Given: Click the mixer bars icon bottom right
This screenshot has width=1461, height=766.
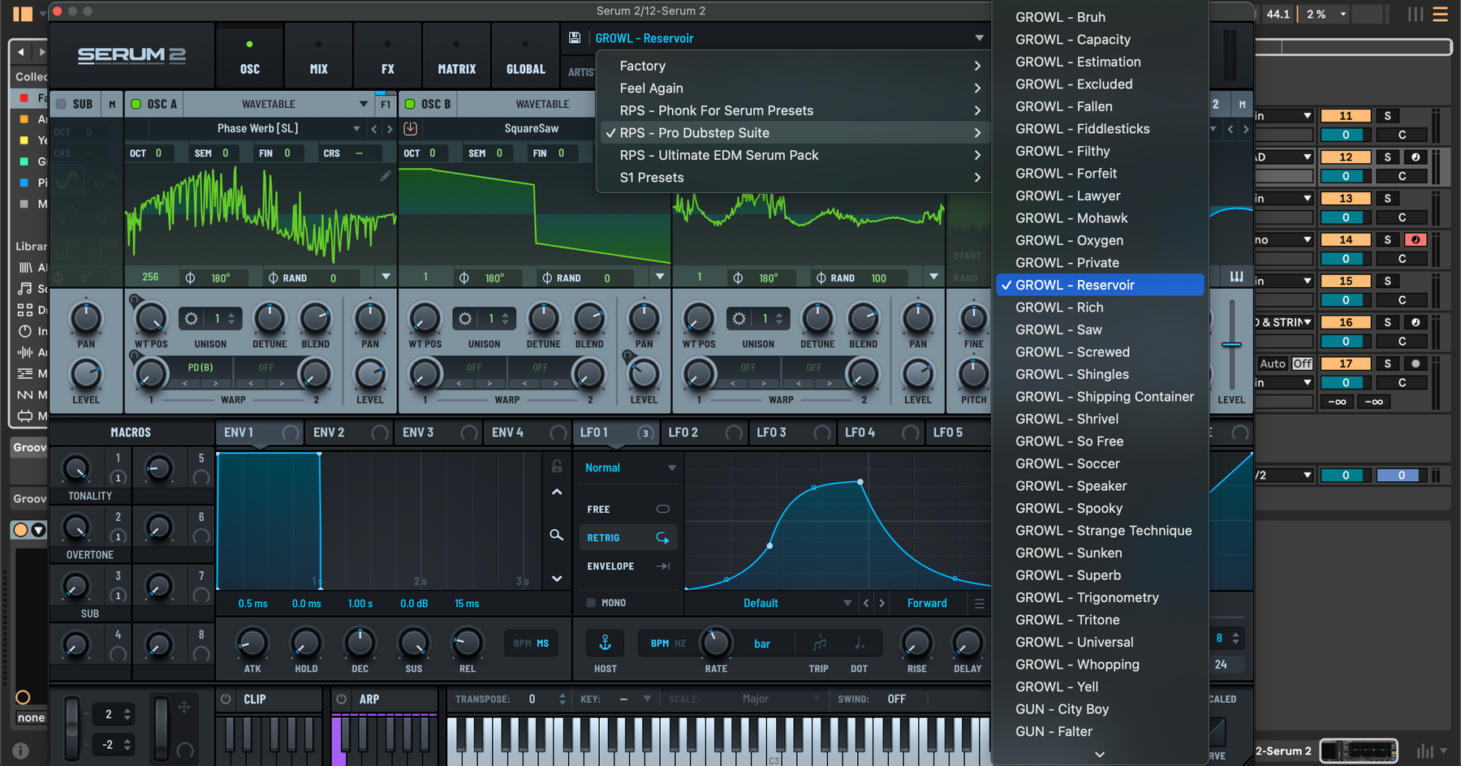Looking at the screenshot, I should (x=1424, y=751).
